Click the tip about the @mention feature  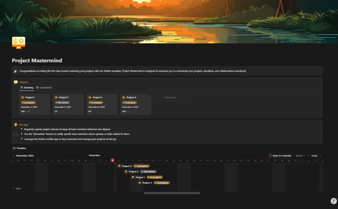[x=77, y=134]
